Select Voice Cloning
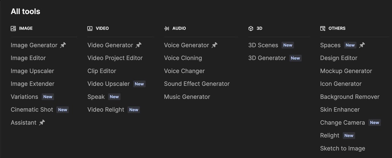The height and width of the screenshot is (158, 392). coord(183,58)
